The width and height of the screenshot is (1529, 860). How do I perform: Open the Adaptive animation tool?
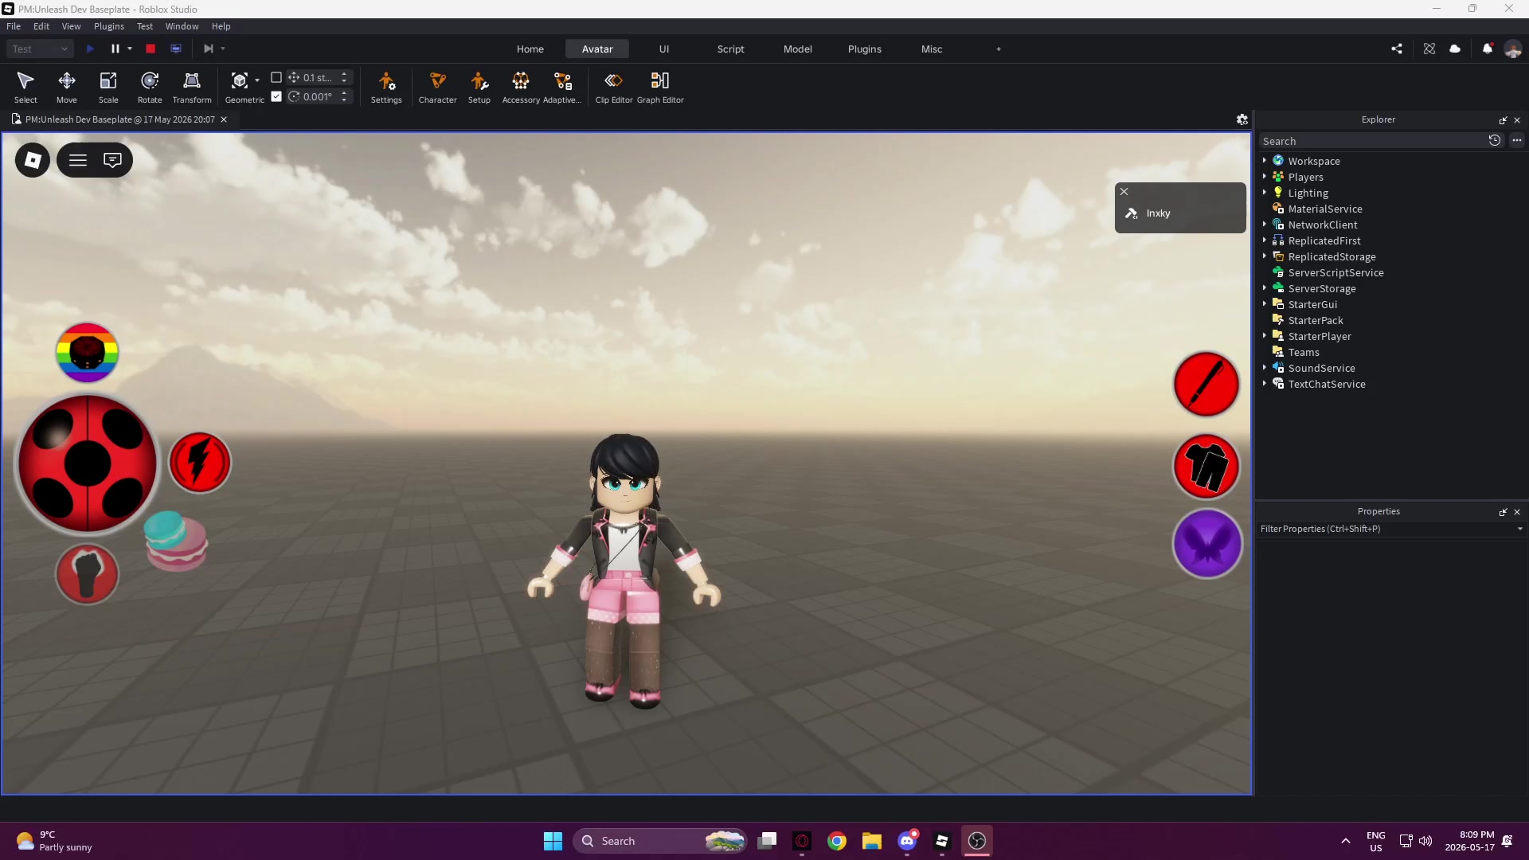(x=562, y=88)
